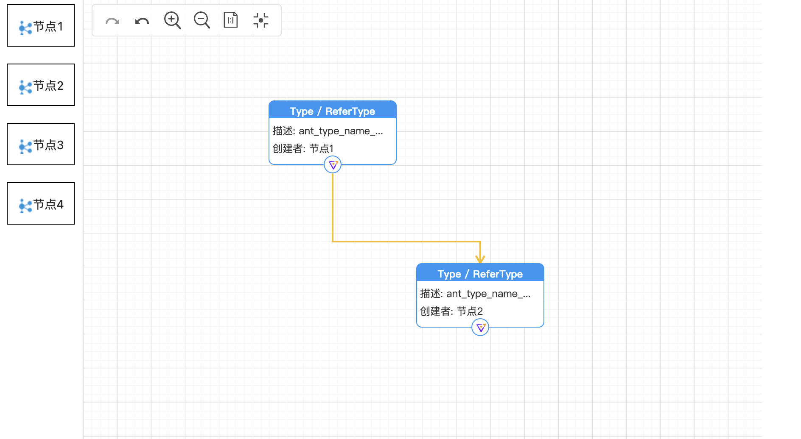Click the share icon beside 节点1
This screenshot has width=801, height=439.
click(x=25, y=28)
